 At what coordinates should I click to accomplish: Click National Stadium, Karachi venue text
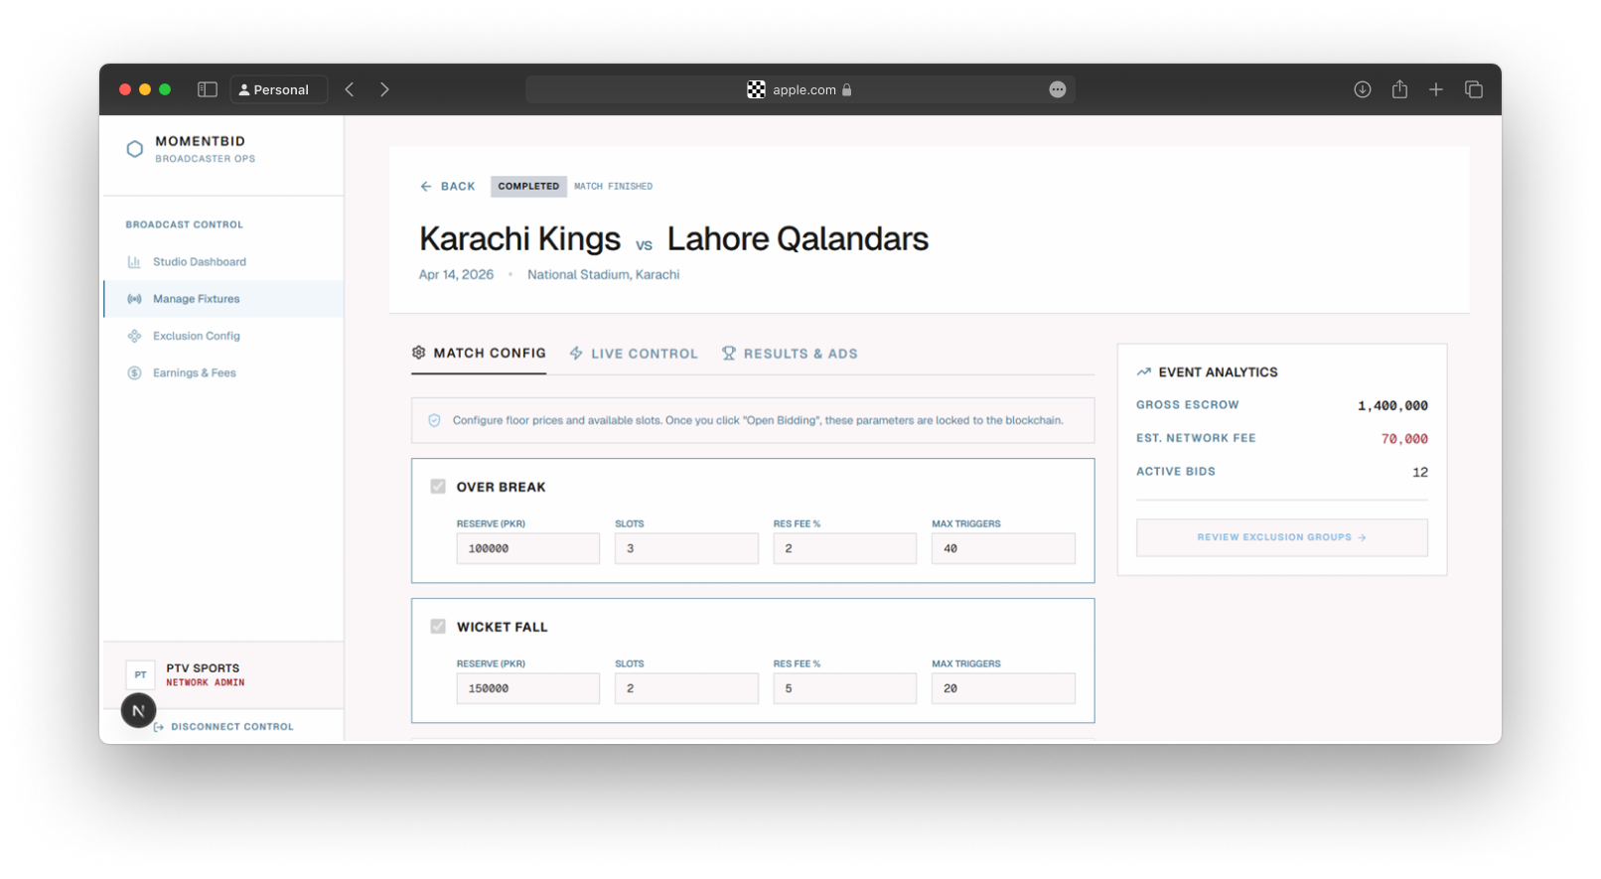point(604,275)
